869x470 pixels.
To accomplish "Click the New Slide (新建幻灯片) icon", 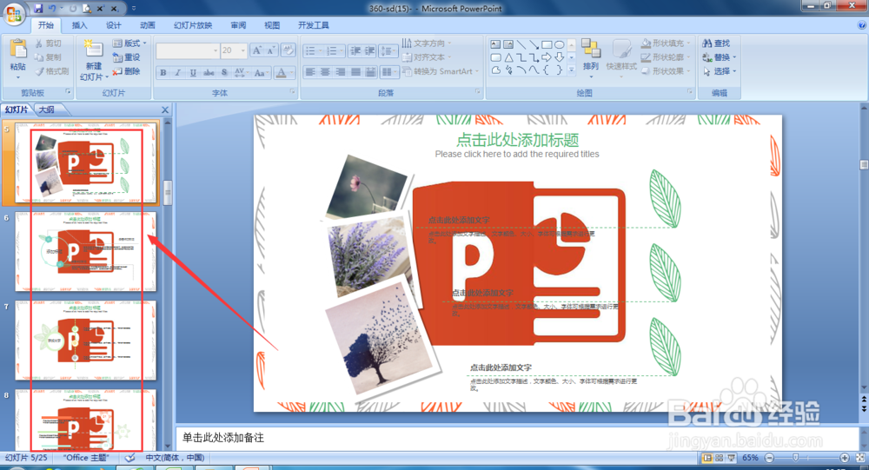I will [93, 49].
